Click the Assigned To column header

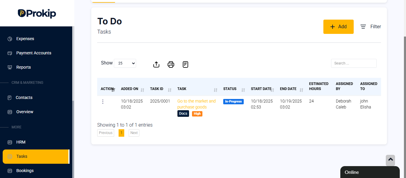369,86
